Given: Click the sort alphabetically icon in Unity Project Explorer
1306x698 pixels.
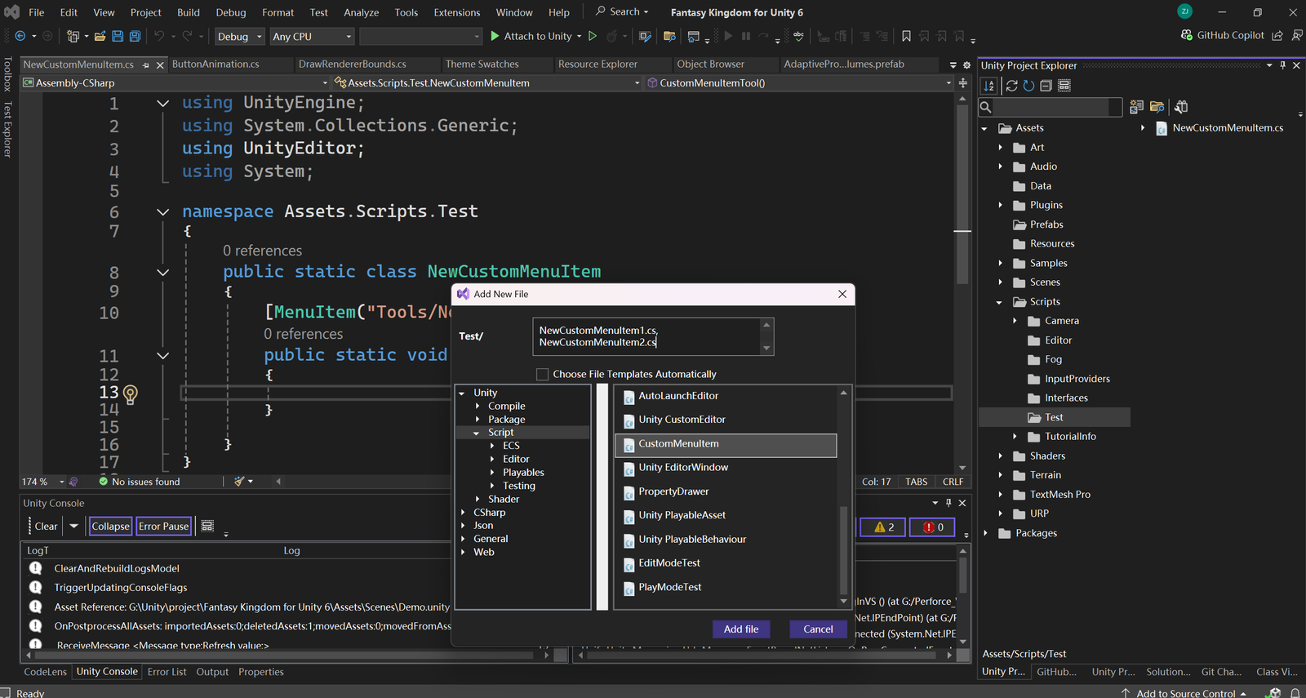Looking at the screenshot, I should point(989,86).
